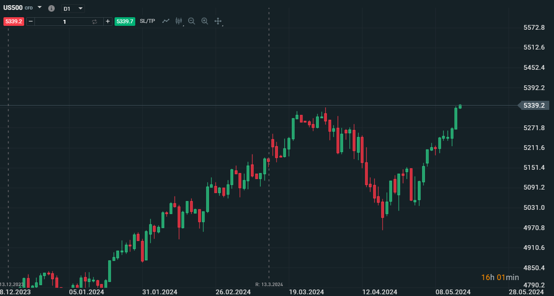Viewport: 554px width, 296px height.
Task: Select the crosshair move tool
Action: tap(218, 21)
